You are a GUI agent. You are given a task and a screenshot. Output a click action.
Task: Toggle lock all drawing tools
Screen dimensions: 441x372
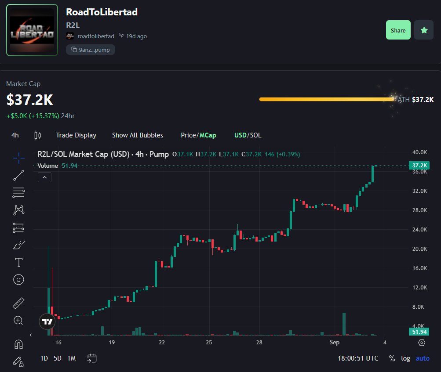point(18,361)
